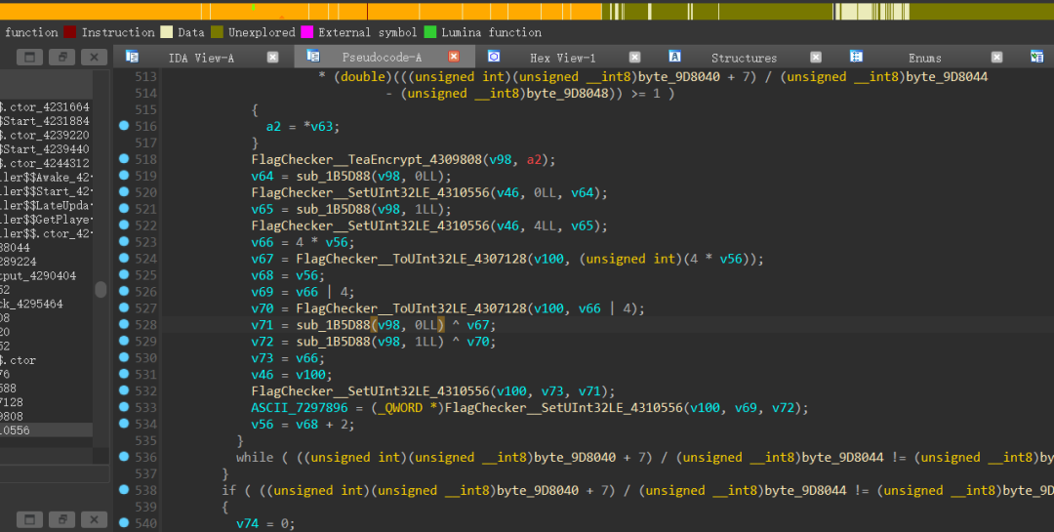Close the Hex View-1 tab
The height and width of the screenshot is (532, 1054).
point(634,58)
